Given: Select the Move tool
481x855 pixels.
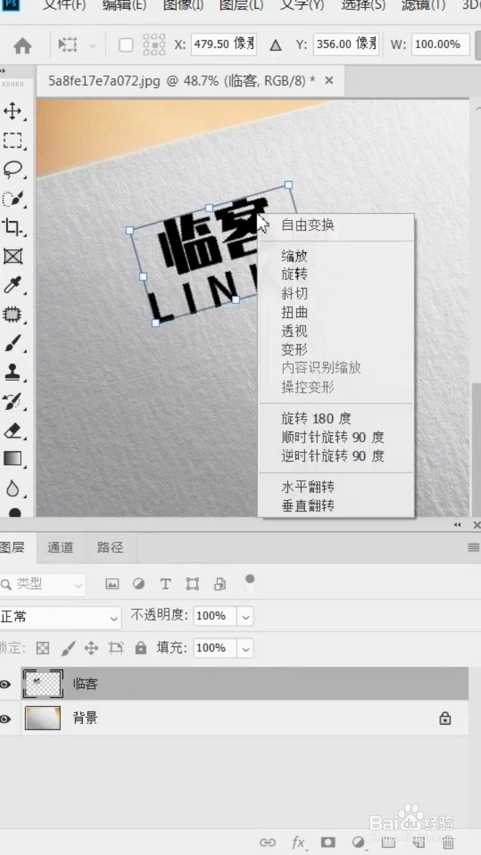Looking at the screenshot, I should click(x=13, y=111).
